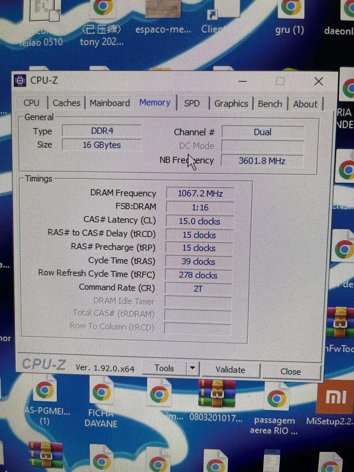354x472 pixels.
Task: Click the Close button in CPU-Z
Action: pos(291,371)
